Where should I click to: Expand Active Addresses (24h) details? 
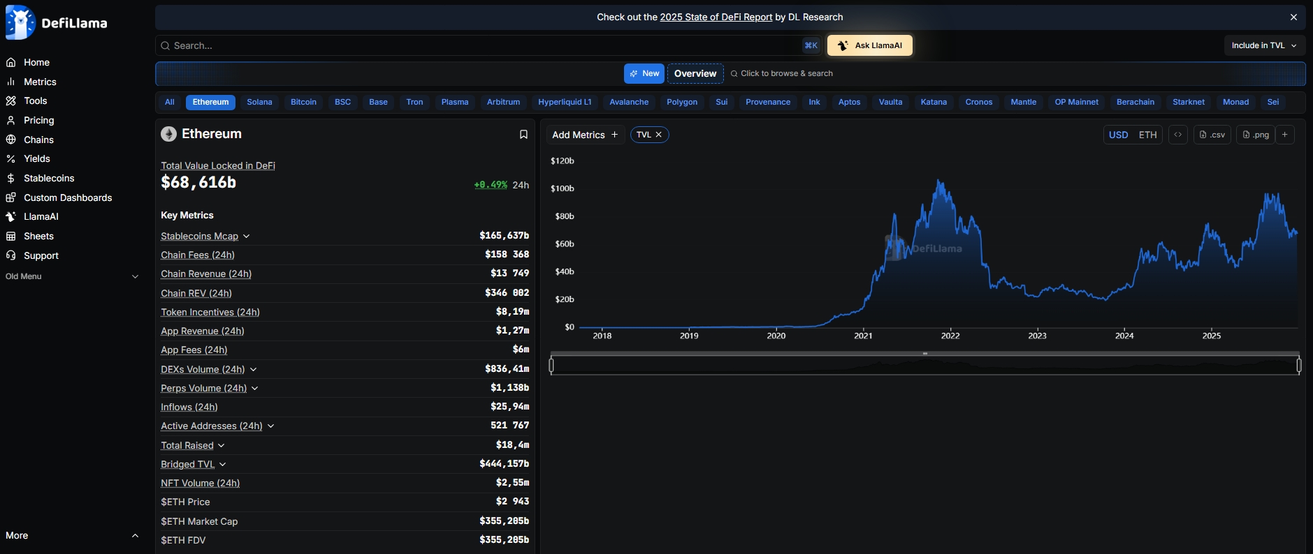click(270, 426)
